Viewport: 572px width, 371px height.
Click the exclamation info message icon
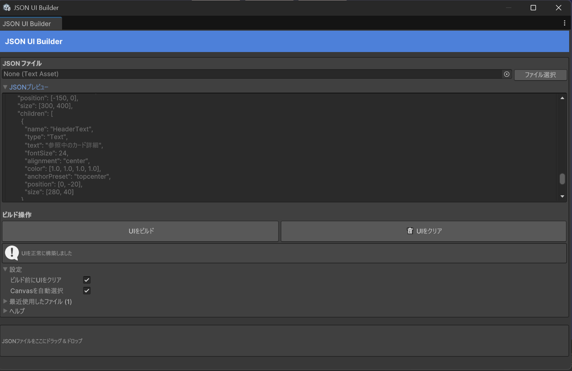coord(12,253)
